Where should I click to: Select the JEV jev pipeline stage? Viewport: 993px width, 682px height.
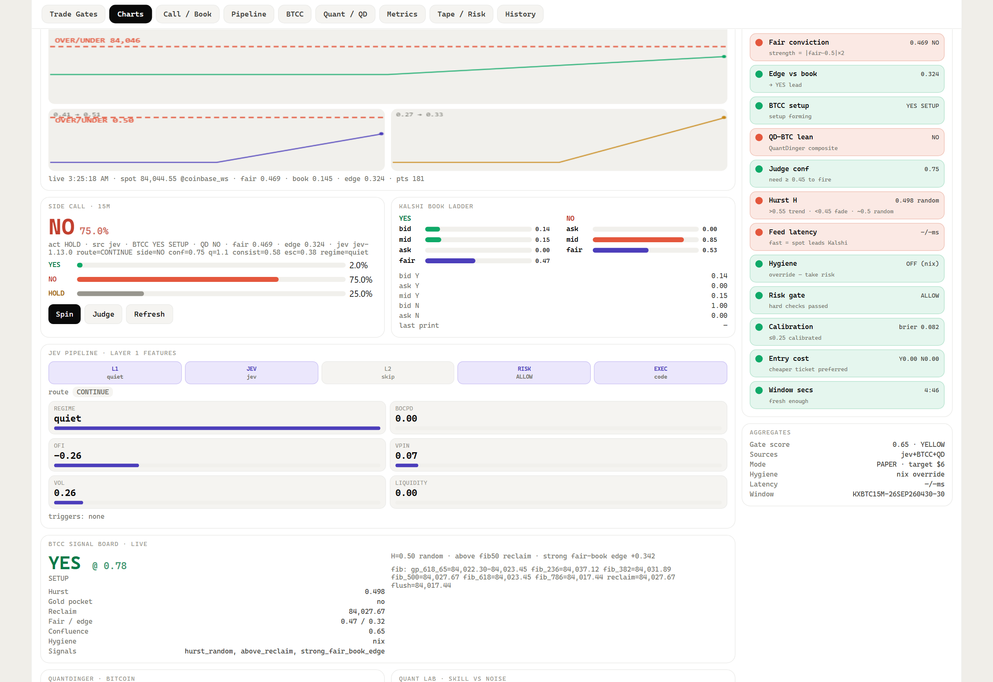[x=252, y=373]
